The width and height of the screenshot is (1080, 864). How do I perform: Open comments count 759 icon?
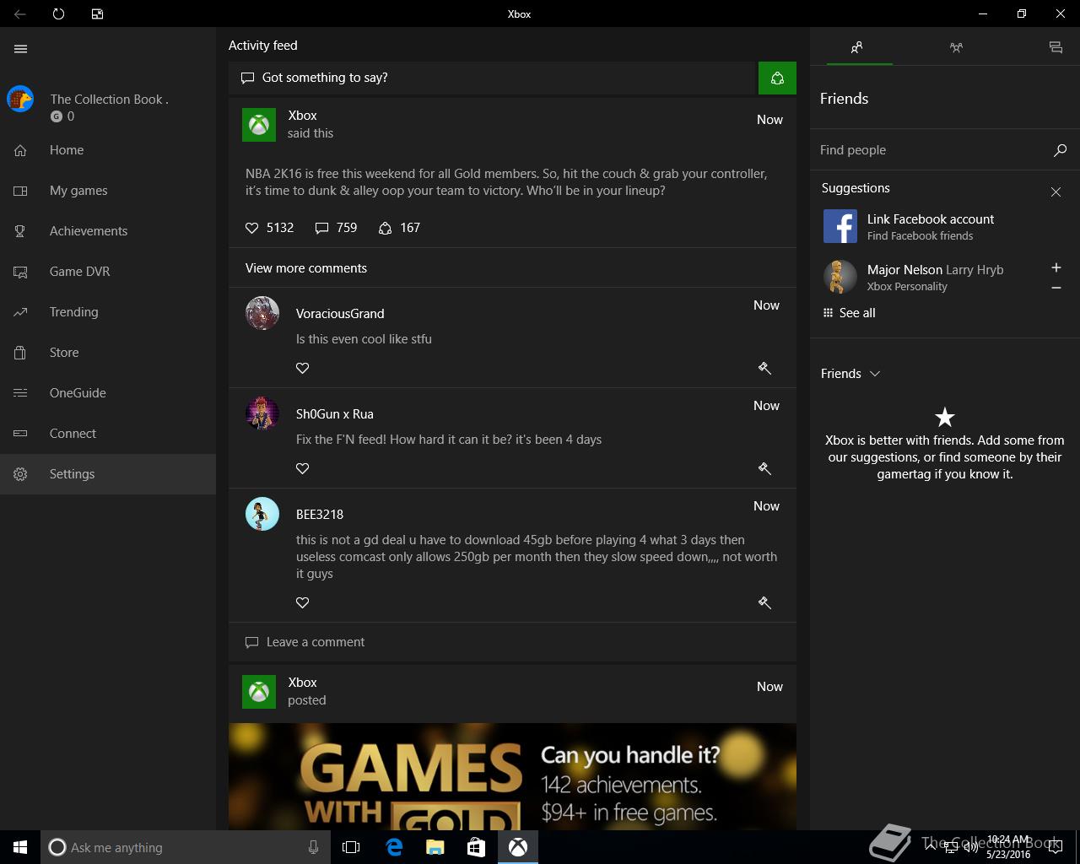321,228
